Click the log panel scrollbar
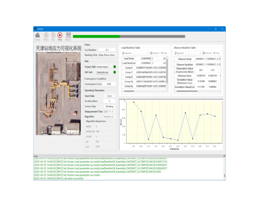255x204 pixels. click(x=224, y=175)
